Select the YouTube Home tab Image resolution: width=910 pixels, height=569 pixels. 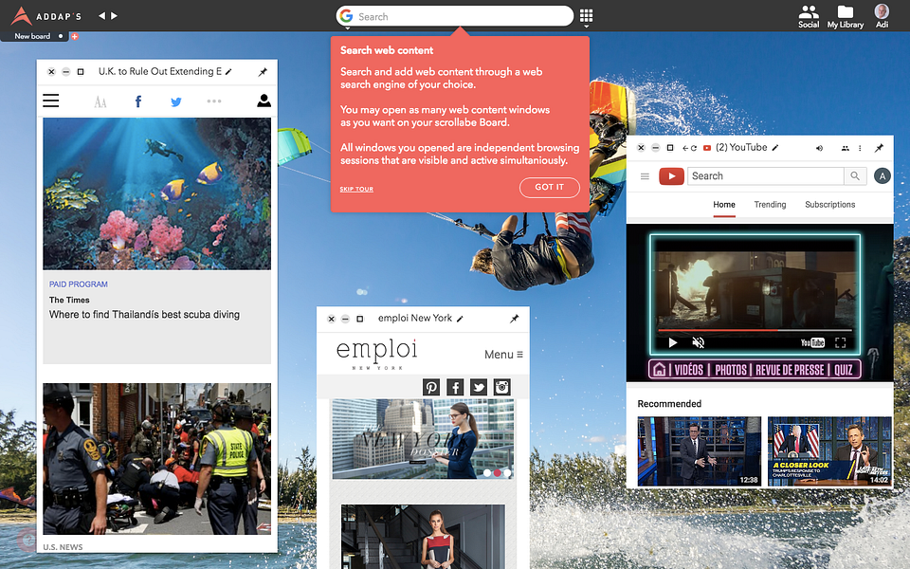(724, 205)
